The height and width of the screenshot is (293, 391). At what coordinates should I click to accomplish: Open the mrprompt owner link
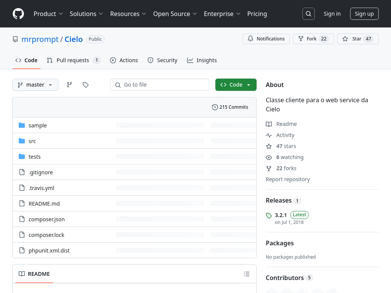[40, 39]
